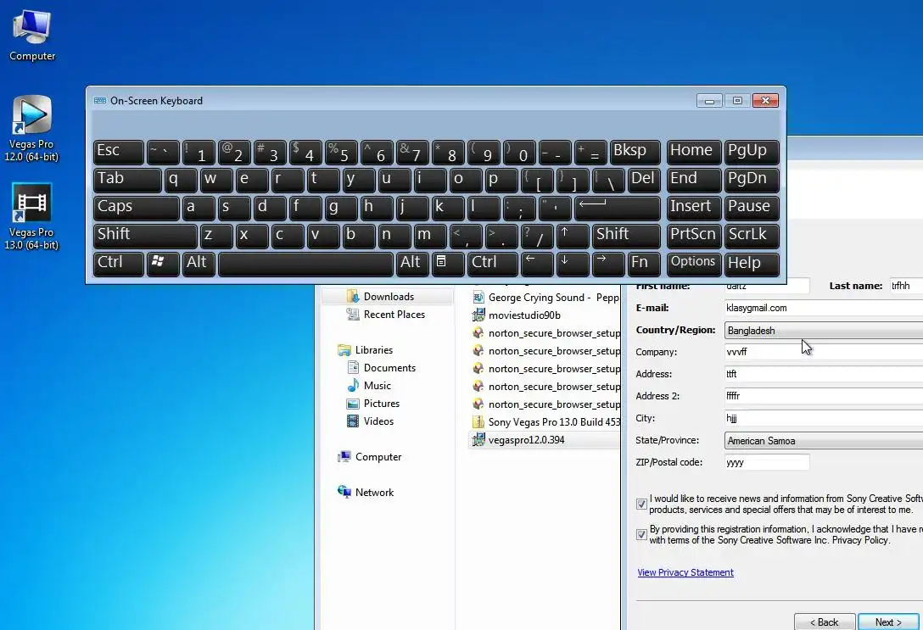Launch Vegas Pro 13.0 desktop shortcut
Screen dimensions: 923x630
point(31,216)
